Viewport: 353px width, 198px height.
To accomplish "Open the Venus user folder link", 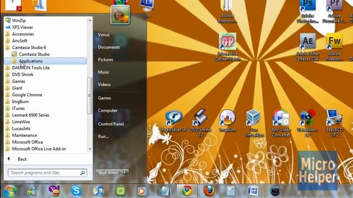I will pos(104,35).
